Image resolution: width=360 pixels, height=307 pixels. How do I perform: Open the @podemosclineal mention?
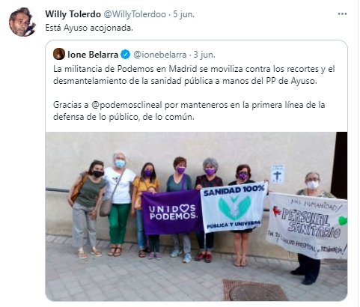[126, 105]
